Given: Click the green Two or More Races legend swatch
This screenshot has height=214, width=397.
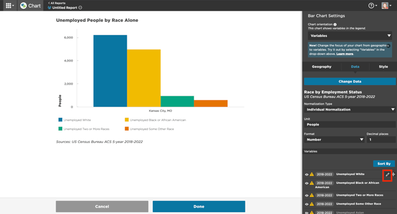Looking at the screenshot, I should 60,129.
